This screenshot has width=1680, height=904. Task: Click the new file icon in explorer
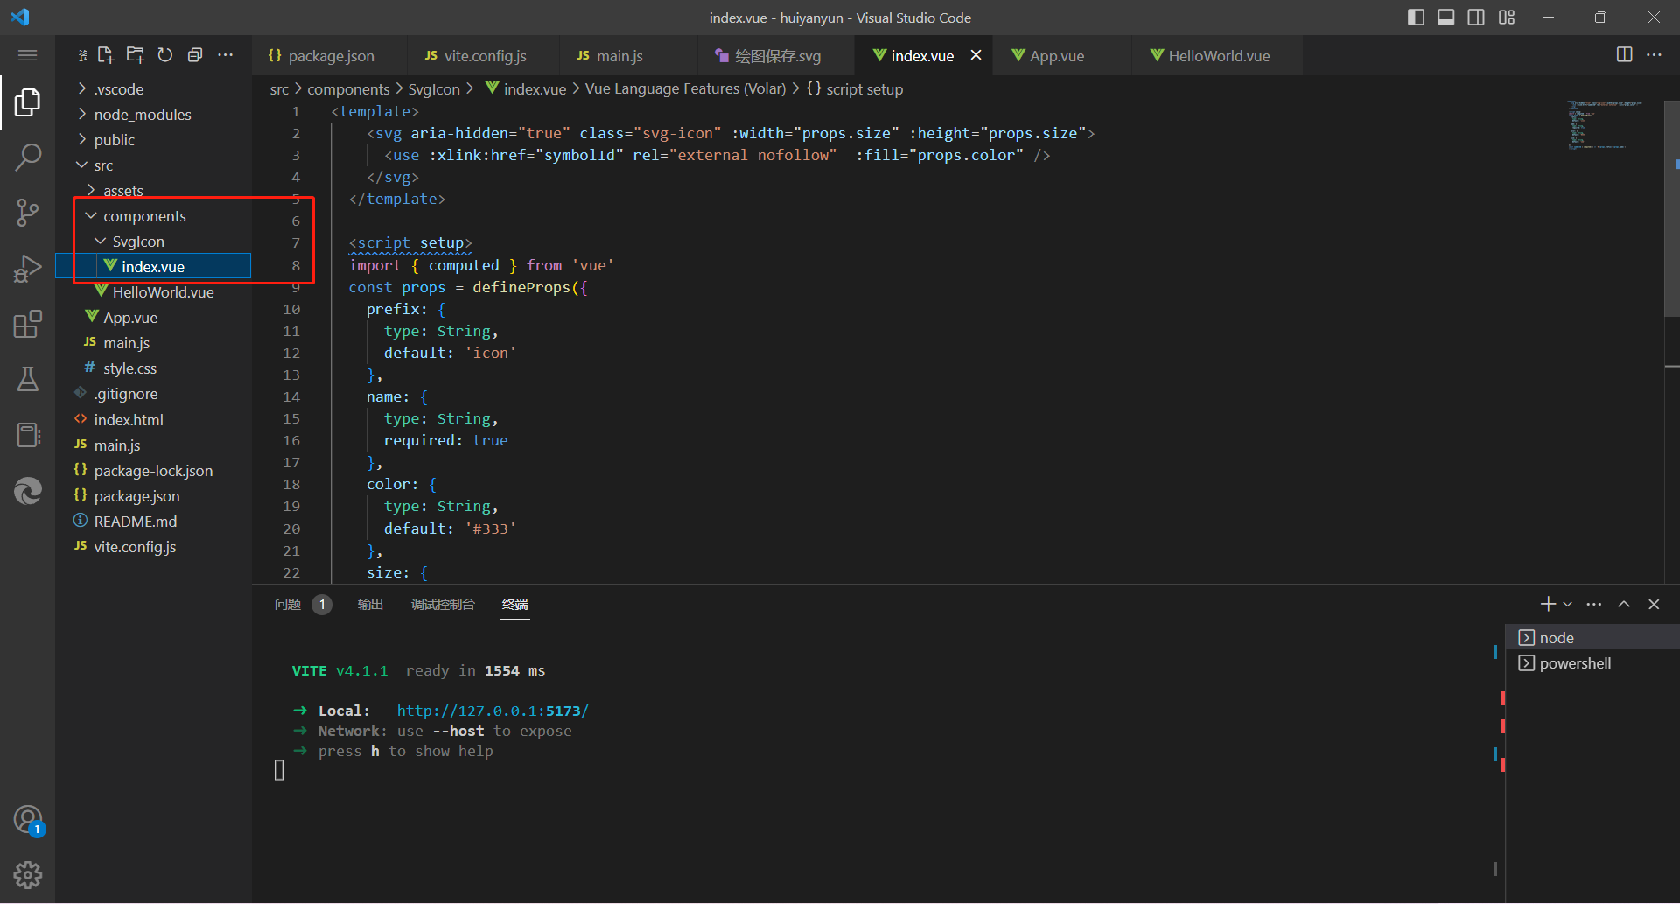[x=106, y=55]
